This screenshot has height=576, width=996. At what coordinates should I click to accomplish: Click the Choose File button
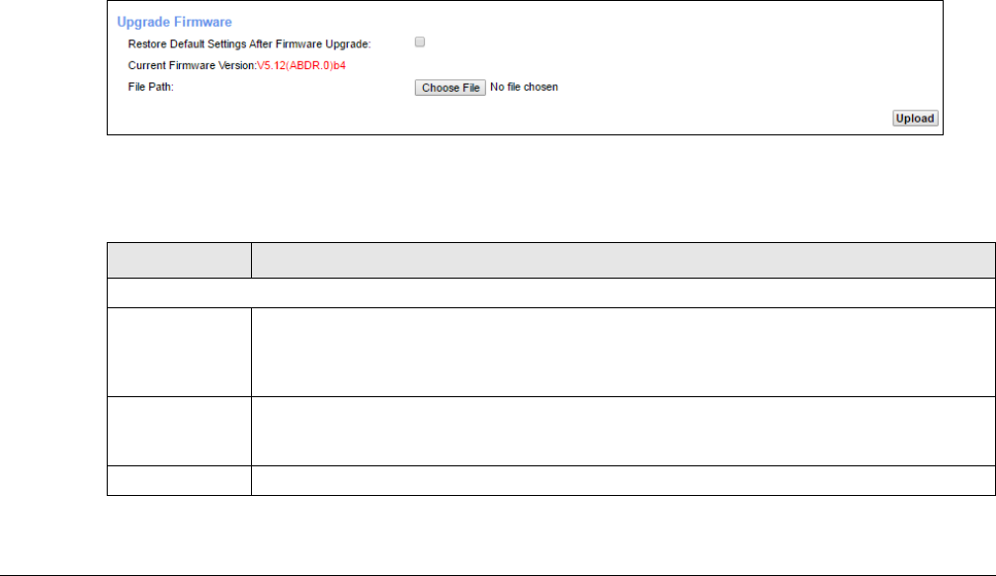(451, 88)
